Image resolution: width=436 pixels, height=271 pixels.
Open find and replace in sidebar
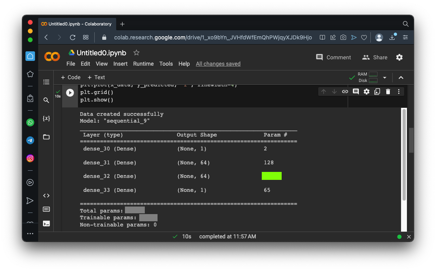coord(46,100)
